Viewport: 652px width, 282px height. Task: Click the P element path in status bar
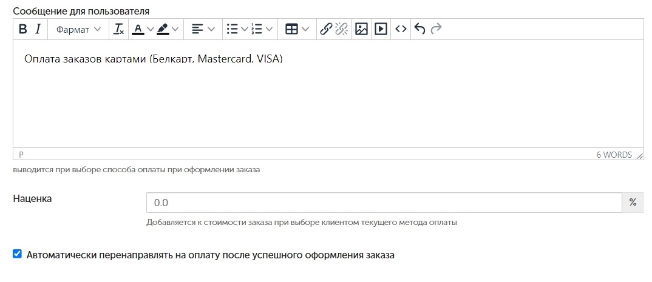21,155
